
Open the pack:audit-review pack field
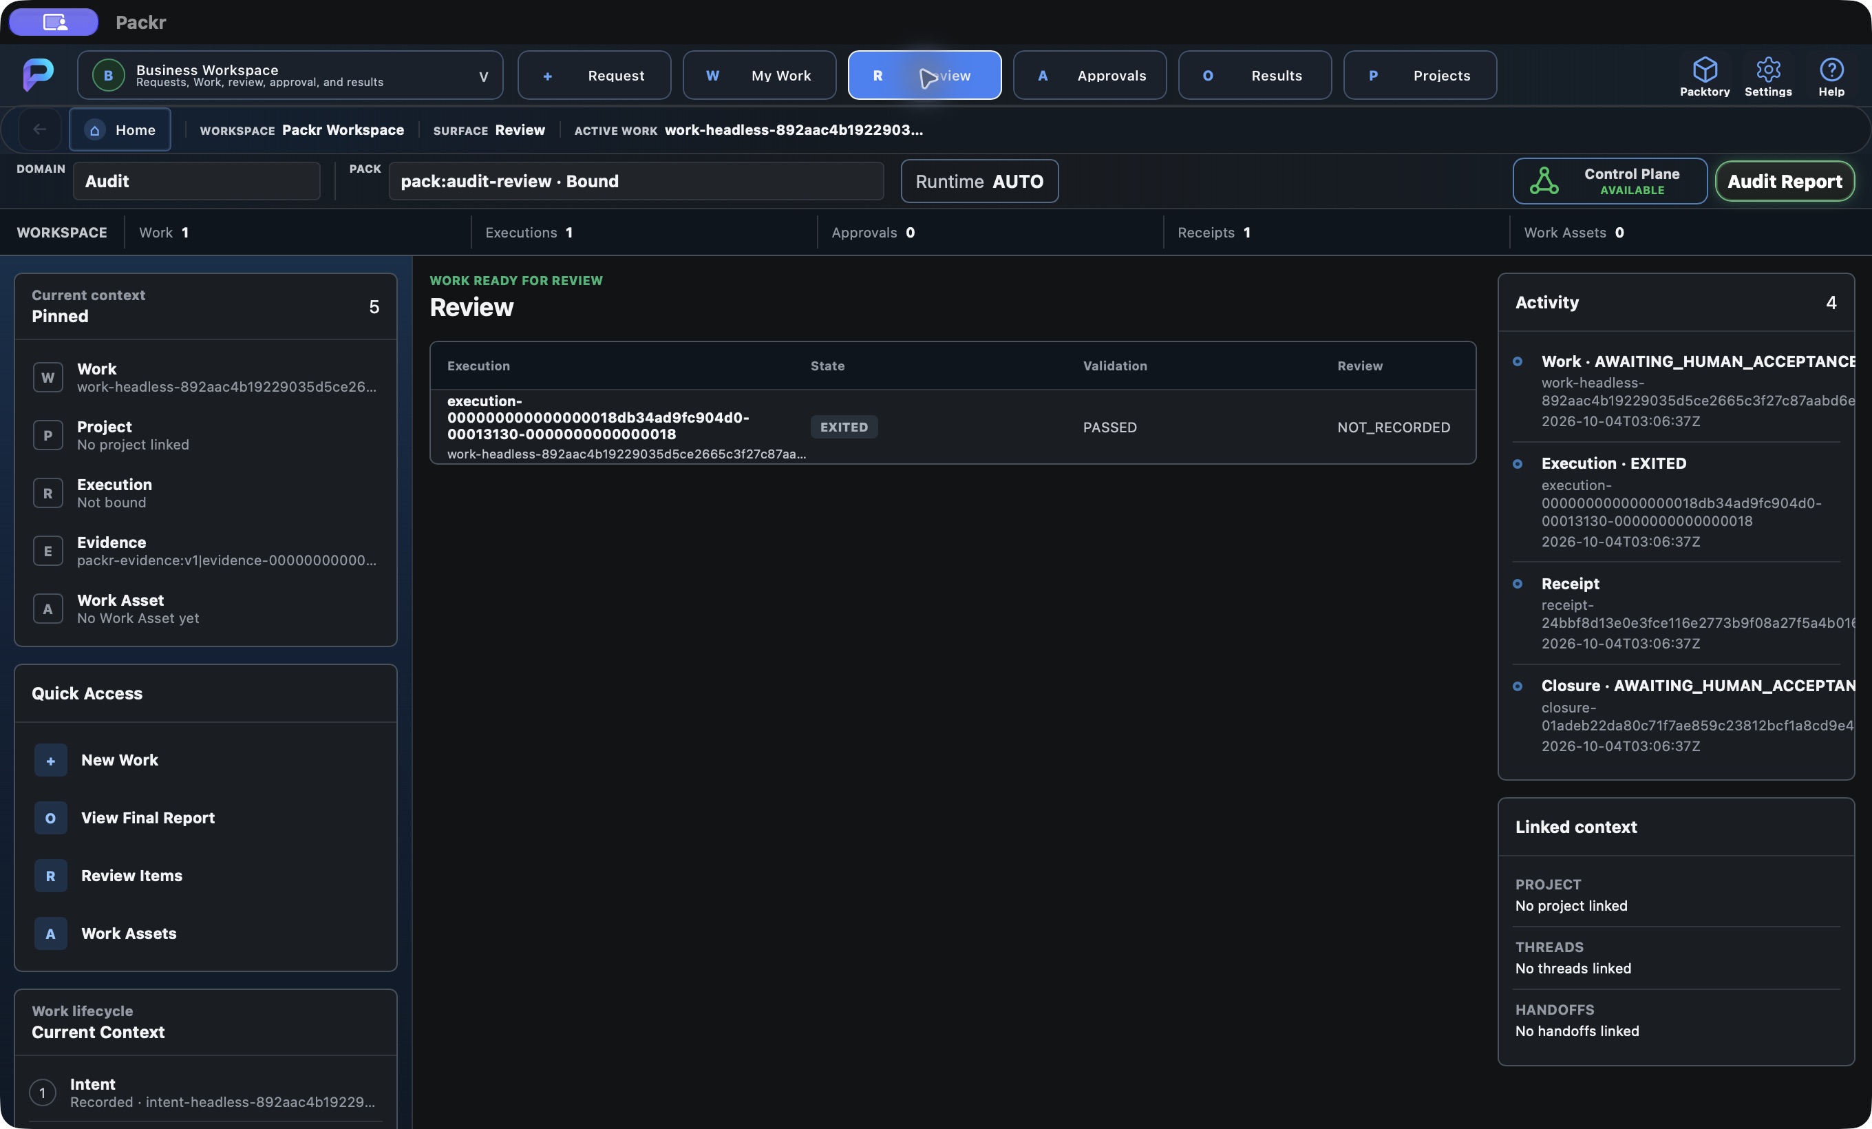[x=636, y=181]
